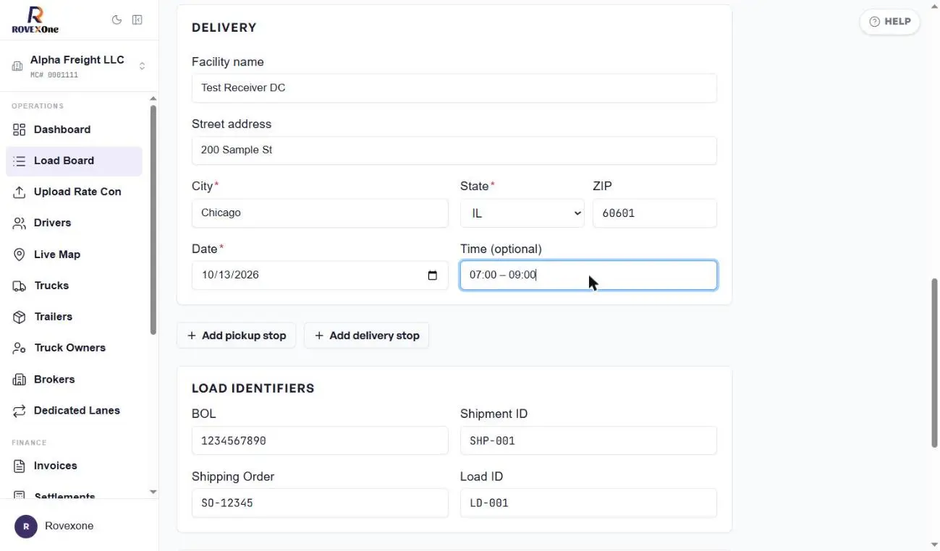This screenshot has width=940, height=551.
Task: Click the Dedicated Lanes arrows icon
Action: [20, 411]
